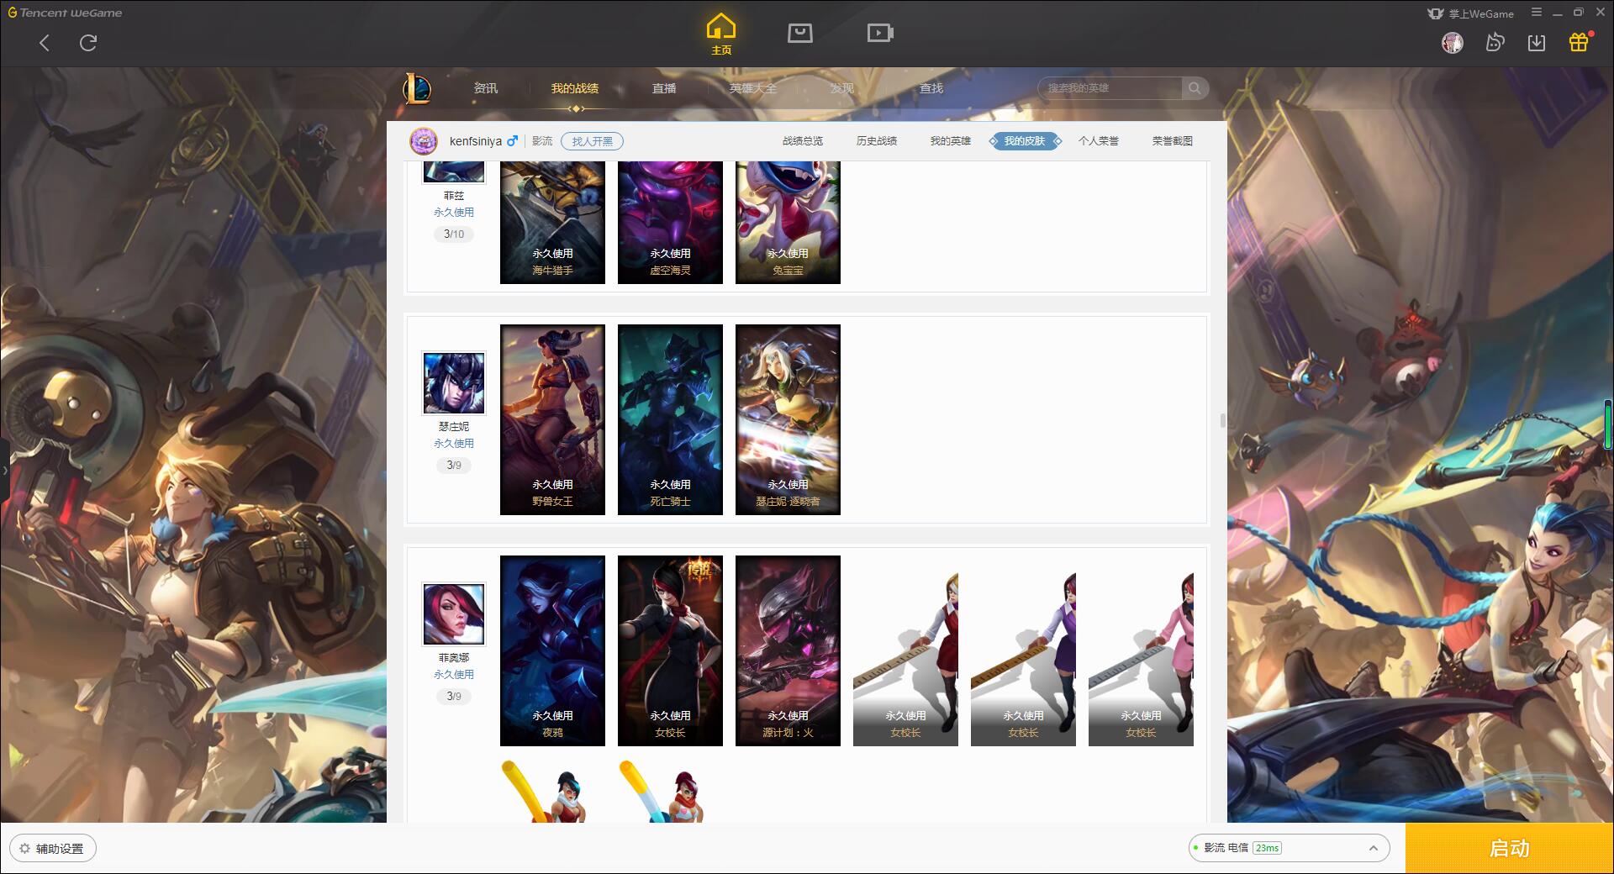Open 辅助设置 settings button
The width and height of the screenshot is (1614, 874).
53,848
